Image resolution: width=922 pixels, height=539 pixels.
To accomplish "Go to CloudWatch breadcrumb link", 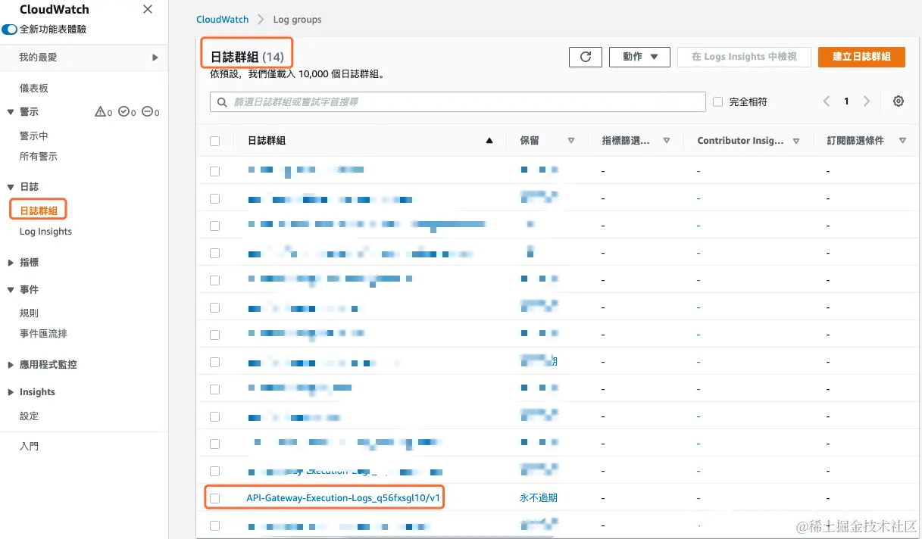I will tap(222, 20).
